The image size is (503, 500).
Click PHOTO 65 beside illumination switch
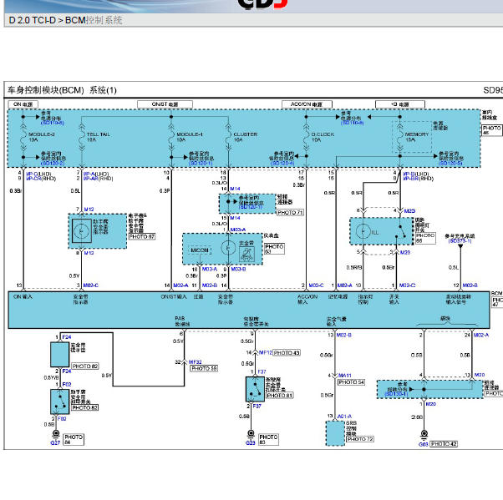425,238
